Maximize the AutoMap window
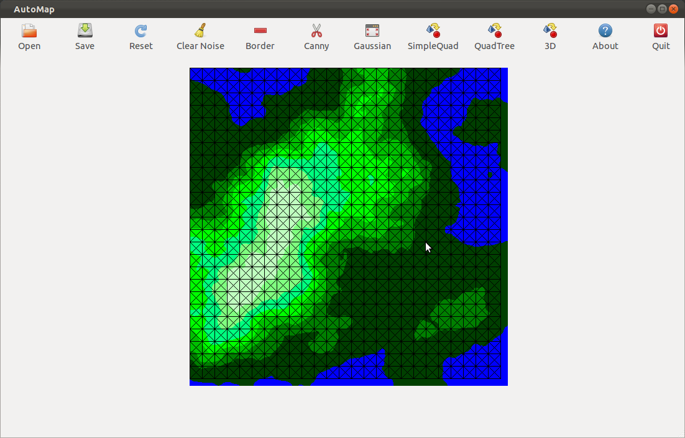Image resolution: width=685 pixels, height=438 pixels. click(x=662, y=9)
